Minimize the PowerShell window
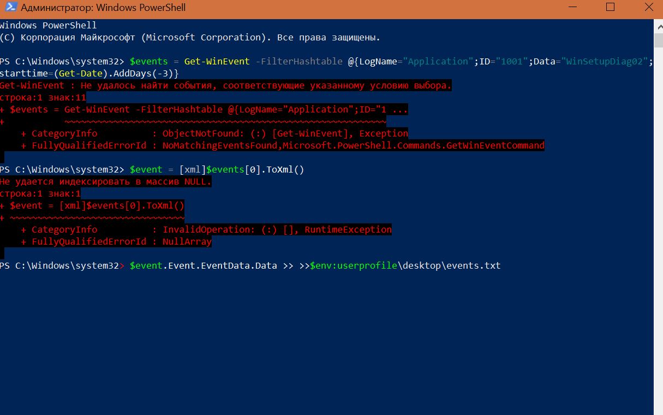663x415 pixels. tap(572, 8)
